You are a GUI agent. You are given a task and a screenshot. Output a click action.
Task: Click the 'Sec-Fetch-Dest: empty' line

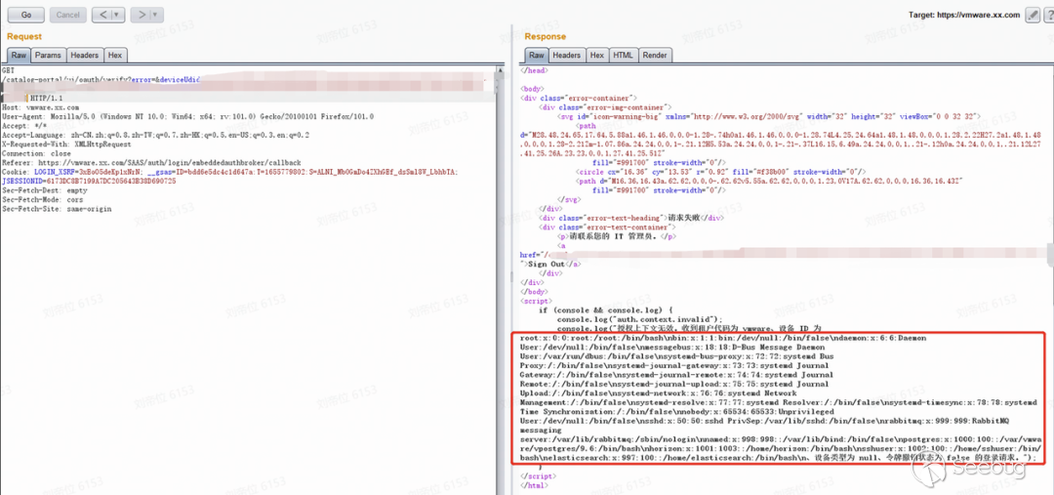pos(44,190)
